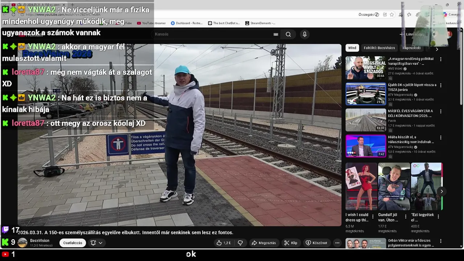Open the BecsVision channel name link
This screenshot has height=261, width=464.
pos(40,241)
